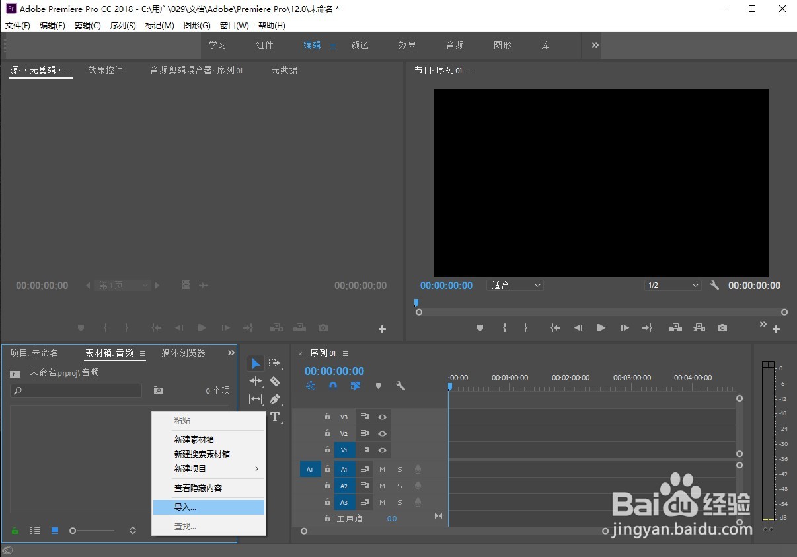Open 素材箱: 音频 panel menu

(142, 353)
